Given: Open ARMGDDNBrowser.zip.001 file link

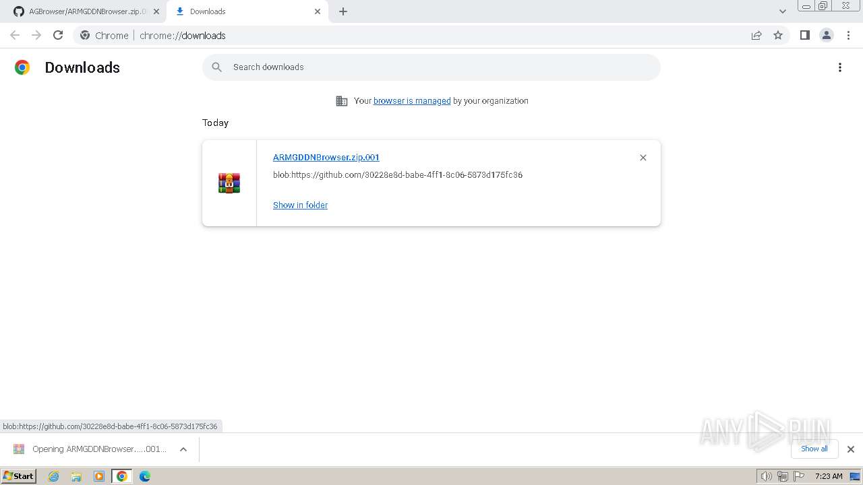Looking at the screenshot, I should click(326, 157).
